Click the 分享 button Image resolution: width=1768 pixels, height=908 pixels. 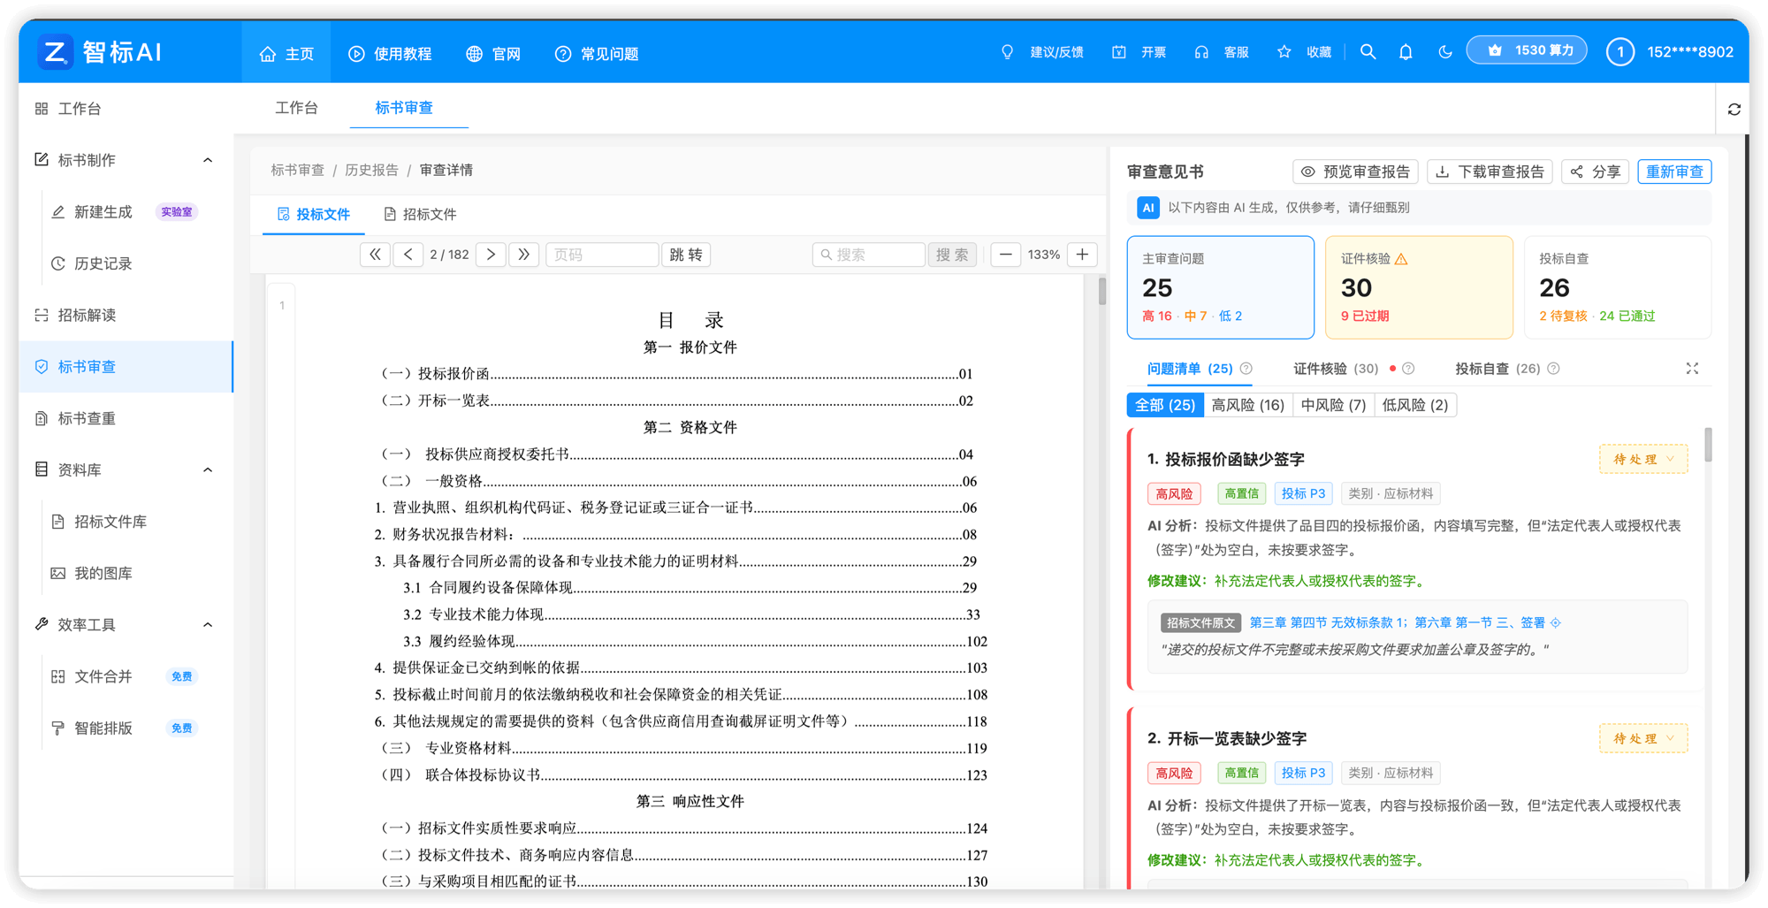click(1595, 172)
